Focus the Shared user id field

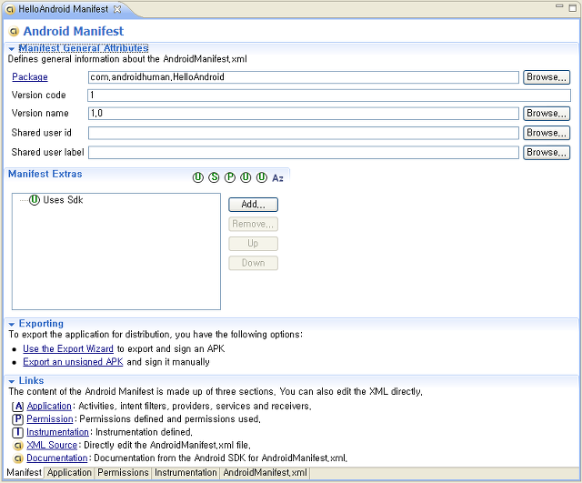tap(304, 133)
